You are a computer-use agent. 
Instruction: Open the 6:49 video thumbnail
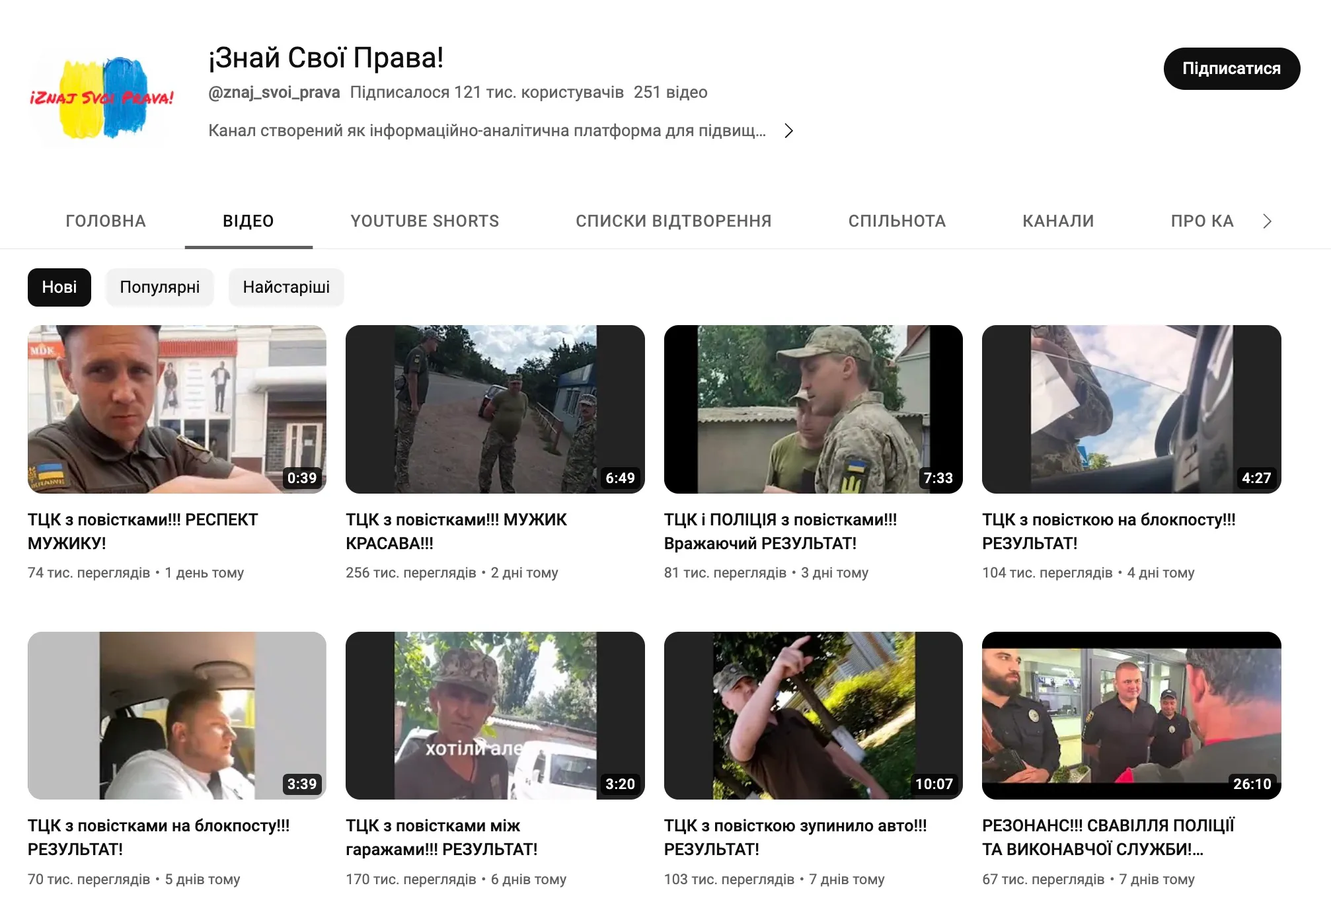(x=494, y=409)
